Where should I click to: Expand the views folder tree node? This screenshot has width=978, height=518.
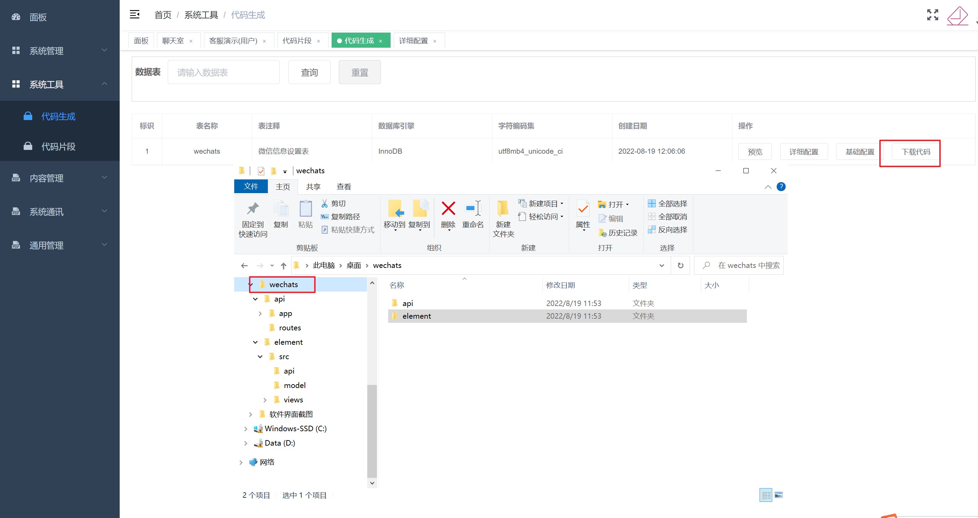pos(265,400)
